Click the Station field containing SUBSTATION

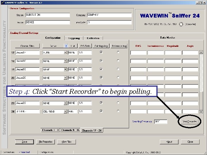click(48, 15)
